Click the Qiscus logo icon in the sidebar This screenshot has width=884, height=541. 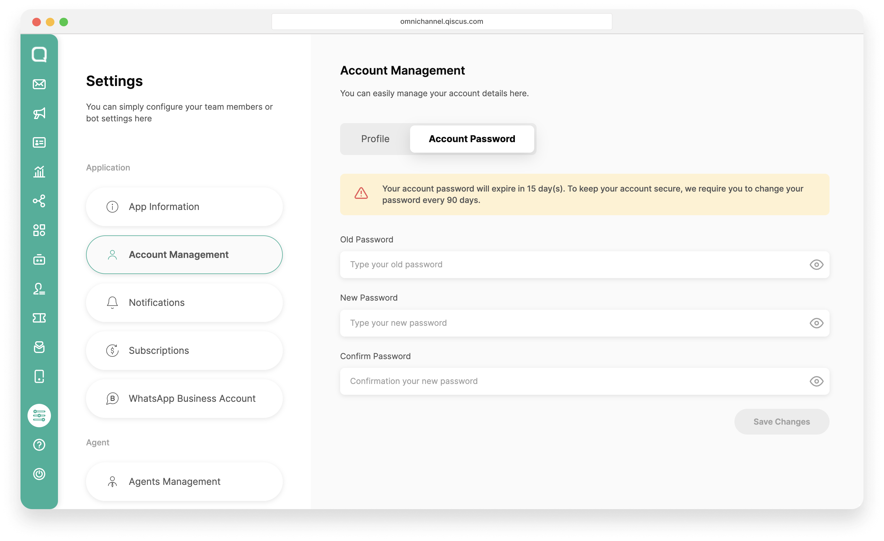click(39, 54)
